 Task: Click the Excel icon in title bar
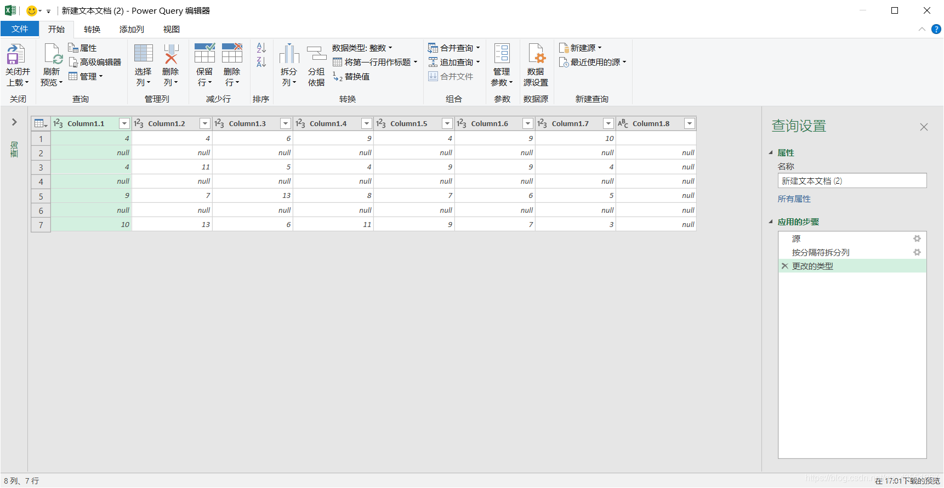[10, 10]
